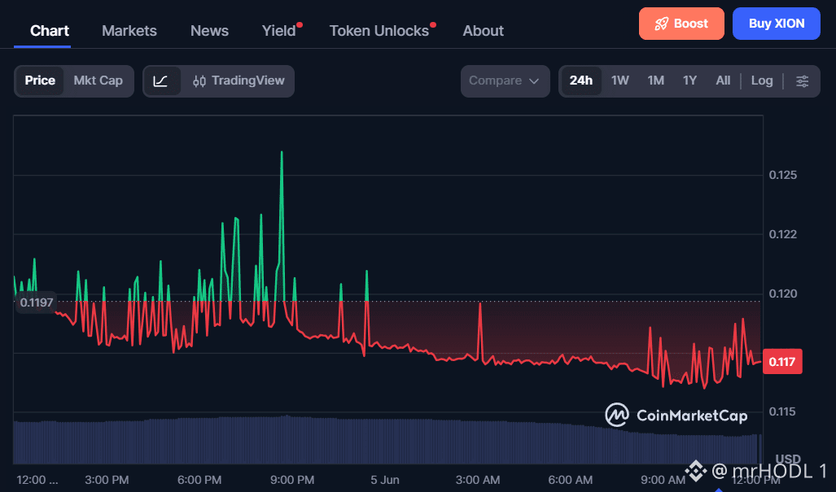Image resolution: width=836 pixels, height=492 pixels.
Task: Open the Chart tab
Action: 50,31
